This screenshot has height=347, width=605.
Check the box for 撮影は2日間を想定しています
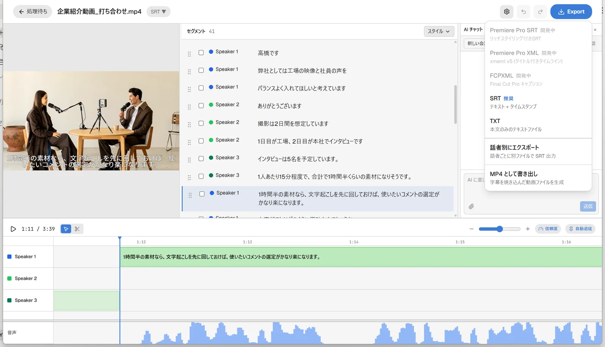[201, 123]
